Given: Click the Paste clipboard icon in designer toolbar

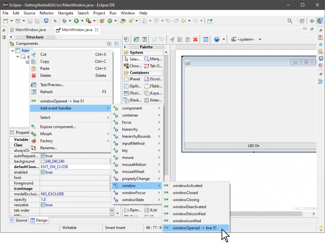Looking at the screenshot, I should (188, 39).
